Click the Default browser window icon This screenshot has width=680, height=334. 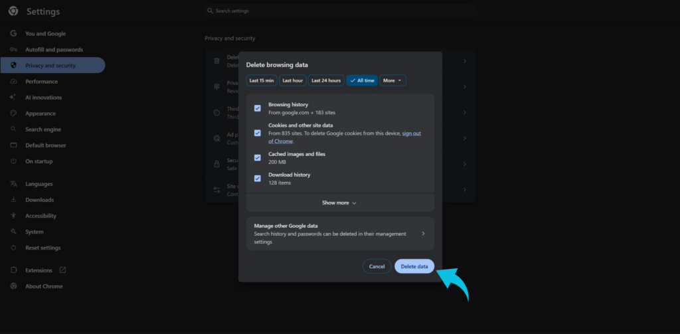tap(13, 145)
